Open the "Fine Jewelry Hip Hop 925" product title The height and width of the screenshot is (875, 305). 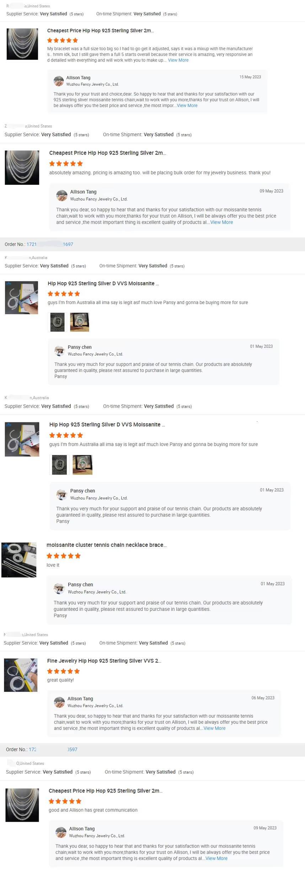[x=104, y=661]
